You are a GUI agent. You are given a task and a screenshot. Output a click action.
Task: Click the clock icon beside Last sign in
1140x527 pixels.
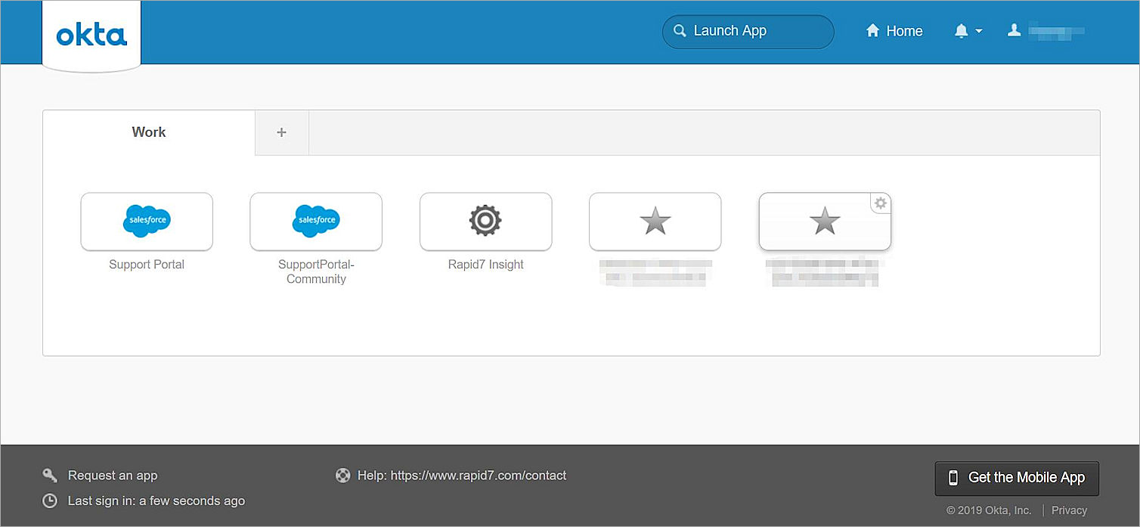coord(49,501)
